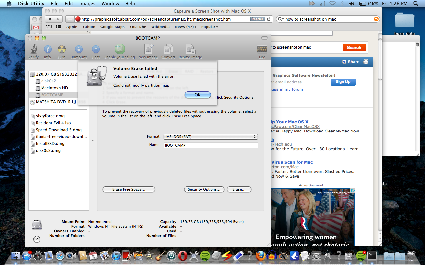Click the Resize Image toolbar icon
This screenshot has width=425, height=265.
tap(190, 49)
